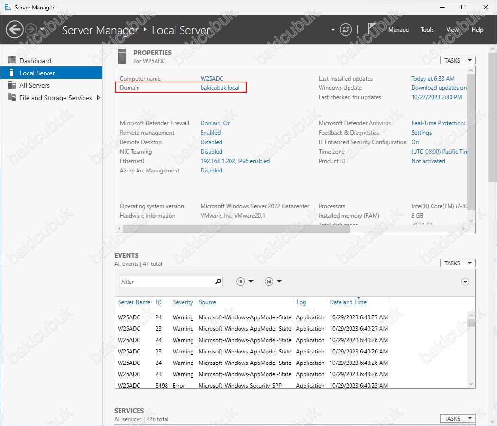The width and height of the screenshot is (497, 426).
Task: Open the Properties TASKS dropdown
Action: coord(458,60)
